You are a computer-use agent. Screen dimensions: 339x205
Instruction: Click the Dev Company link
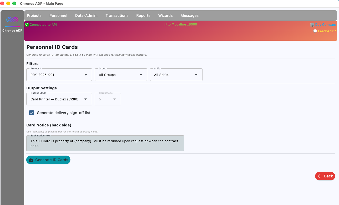coord(326,25)
